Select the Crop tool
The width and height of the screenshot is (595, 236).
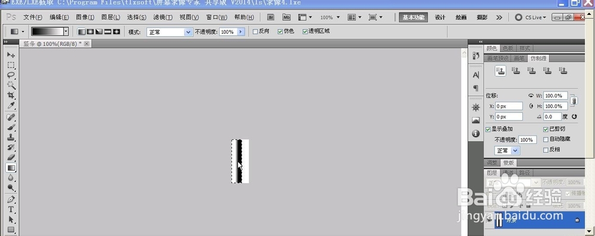[11, 95]
